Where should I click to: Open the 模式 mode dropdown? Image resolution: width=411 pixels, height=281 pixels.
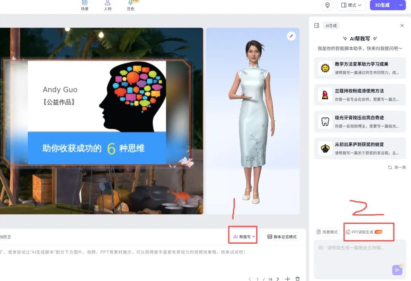tap(351, 5)
